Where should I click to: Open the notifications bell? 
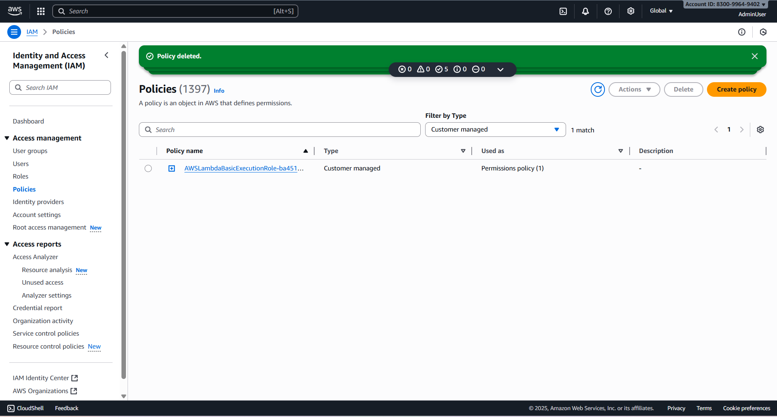(x=585, y=11)
